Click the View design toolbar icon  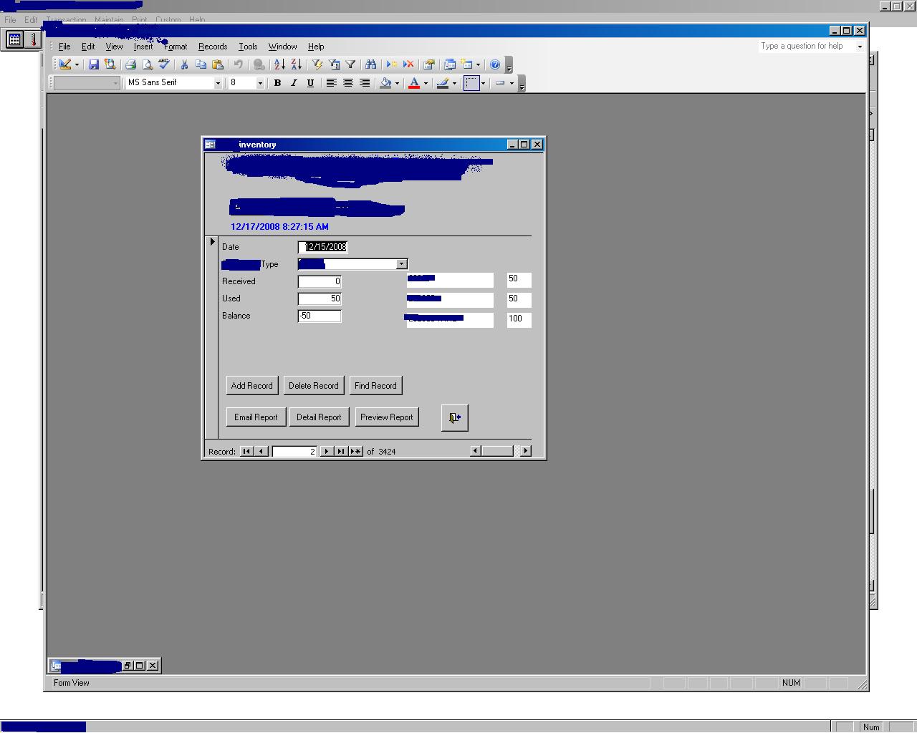(x=65, y=64)
